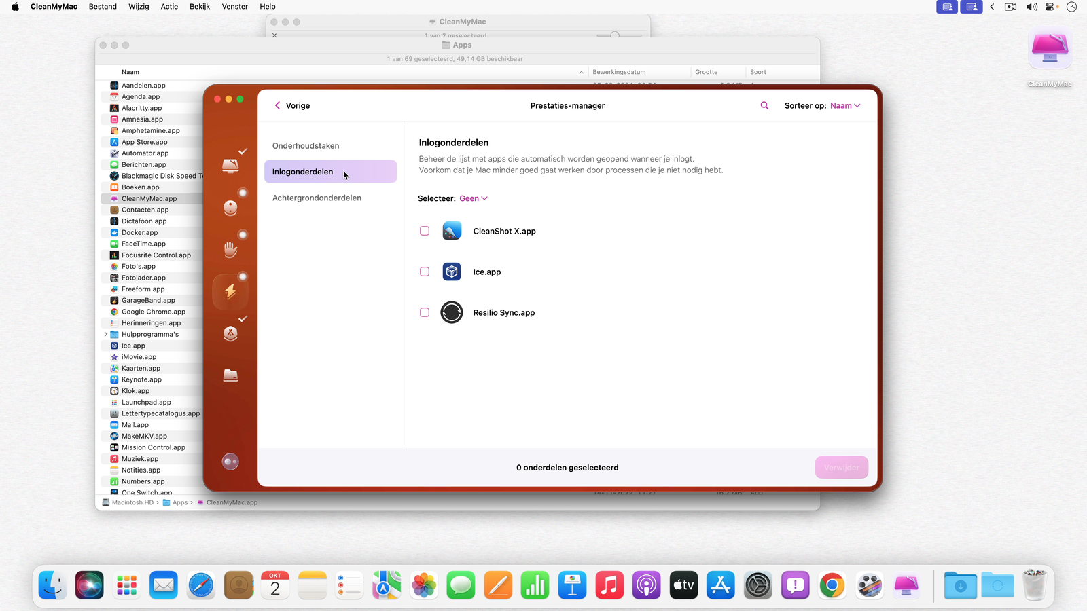Image resolution: width=1087 pixels, height=611 pixels.
Task: Open the Assistant orb in the sidebar
Action: (x=230, y=462)
